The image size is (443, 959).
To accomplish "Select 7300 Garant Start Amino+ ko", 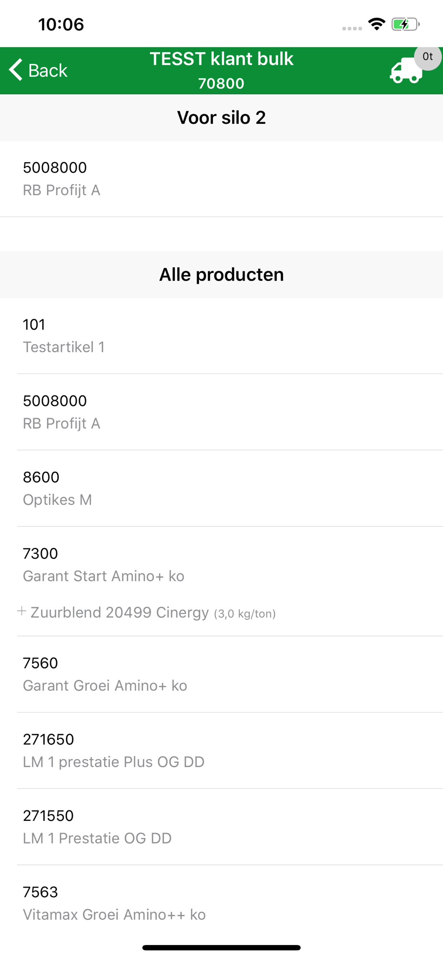I will [221, 564].
